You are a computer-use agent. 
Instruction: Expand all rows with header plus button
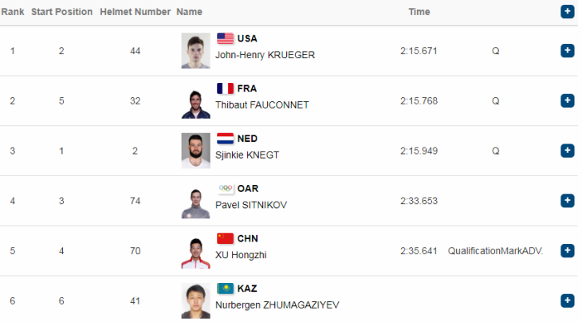[567, 11]
